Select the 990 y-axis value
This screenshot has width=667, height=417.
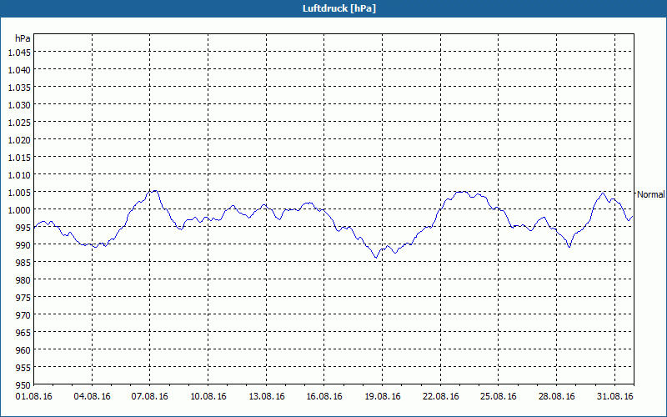coord(24,245)
